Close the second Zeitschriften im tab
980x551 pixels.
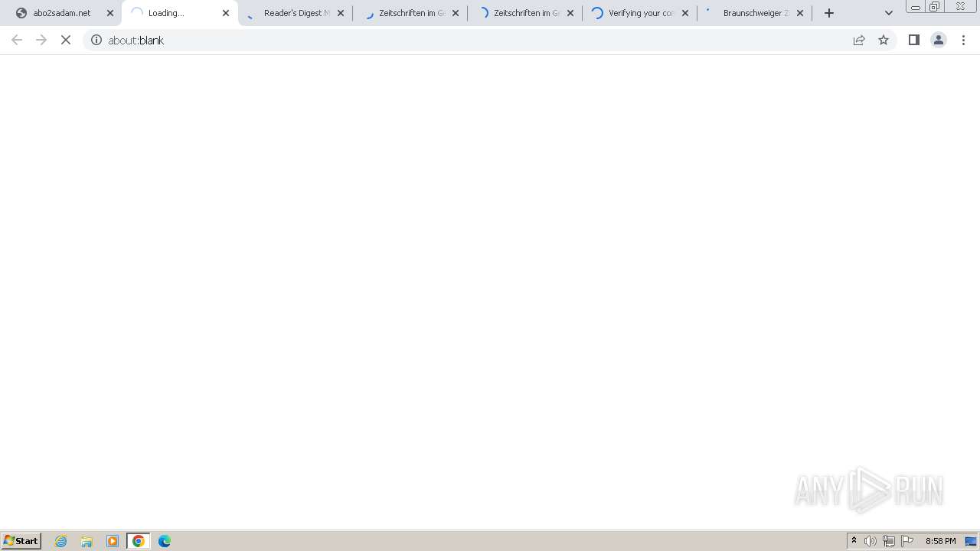click(x=570, y=13)
